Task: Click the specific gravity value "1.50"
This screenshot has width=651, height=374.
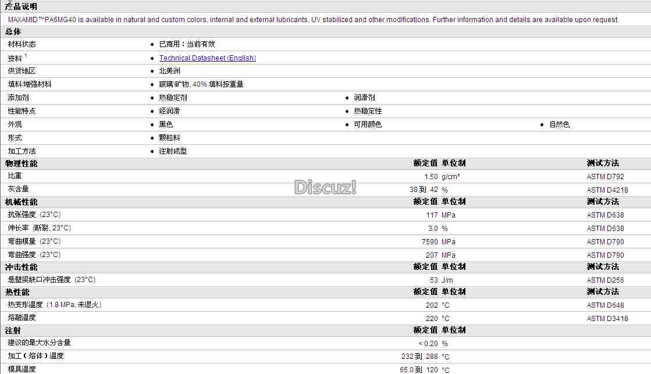Action: pos(431,177)
